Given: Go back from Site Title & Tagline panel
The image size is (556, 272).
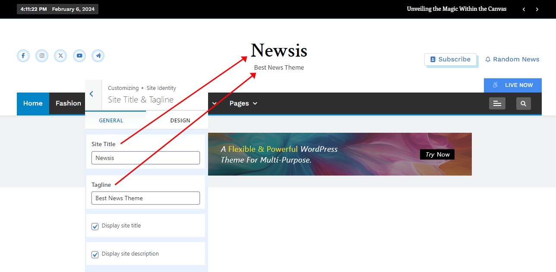Looking at the screenshot, I should [92, 94].
